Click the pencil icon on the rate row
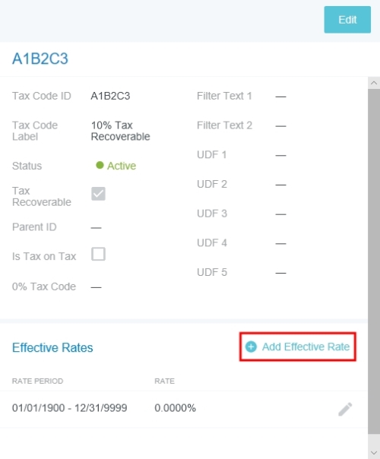 tap(345, 409)
